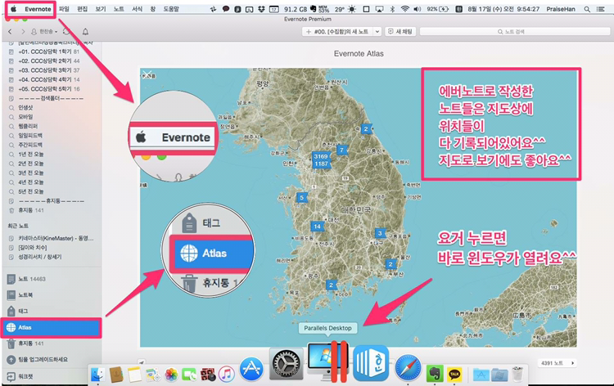Open the notifications bell

[x=85, y=31]
